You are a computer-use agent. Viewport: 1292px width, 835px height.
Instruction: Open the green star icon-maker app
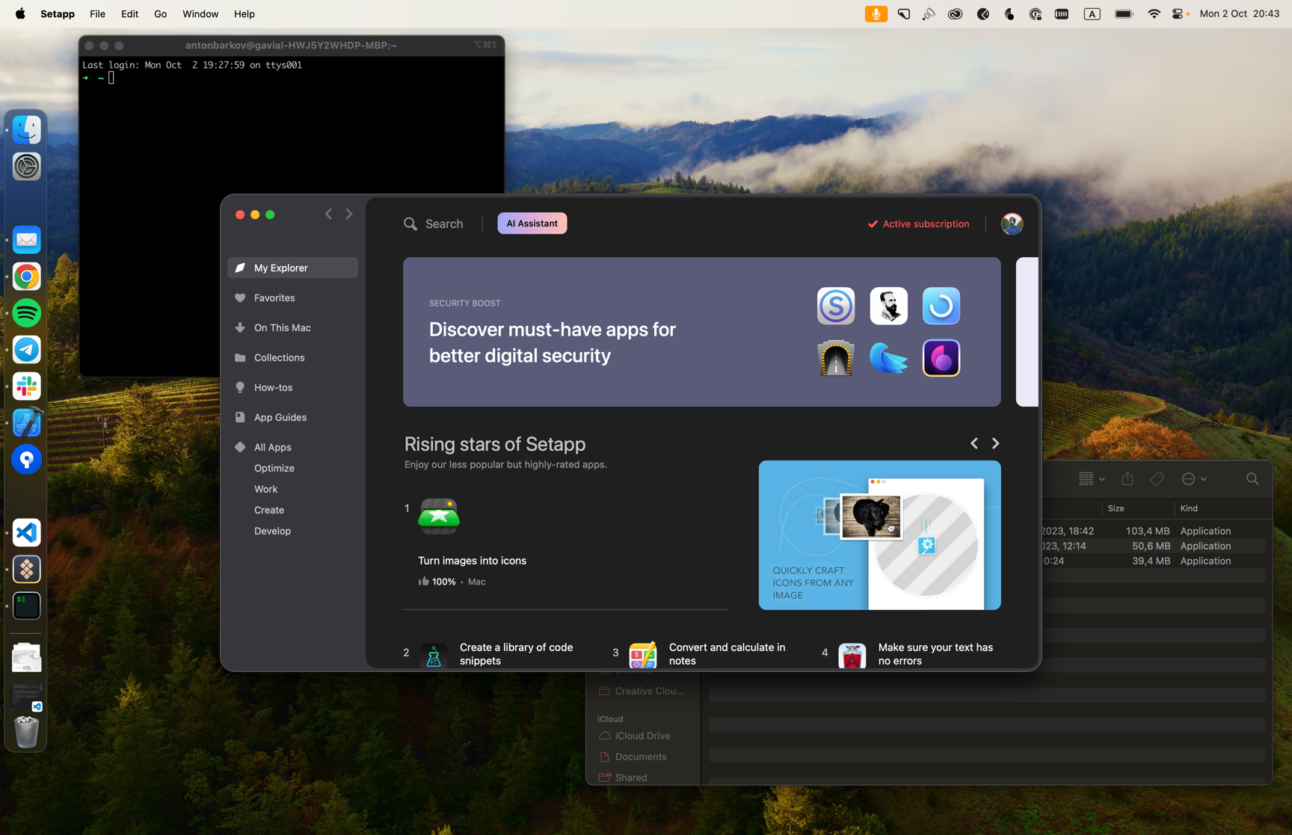(439, 515)
